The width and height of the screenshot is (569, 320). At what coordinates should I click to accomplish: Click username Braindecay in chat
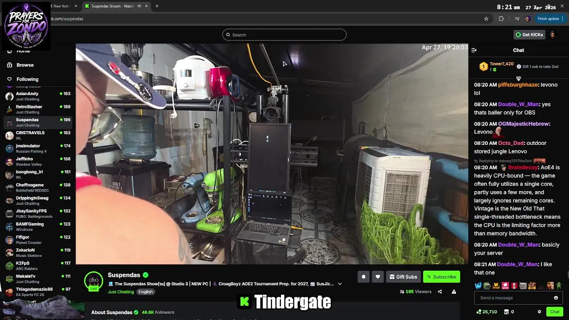tap(523, 168)
